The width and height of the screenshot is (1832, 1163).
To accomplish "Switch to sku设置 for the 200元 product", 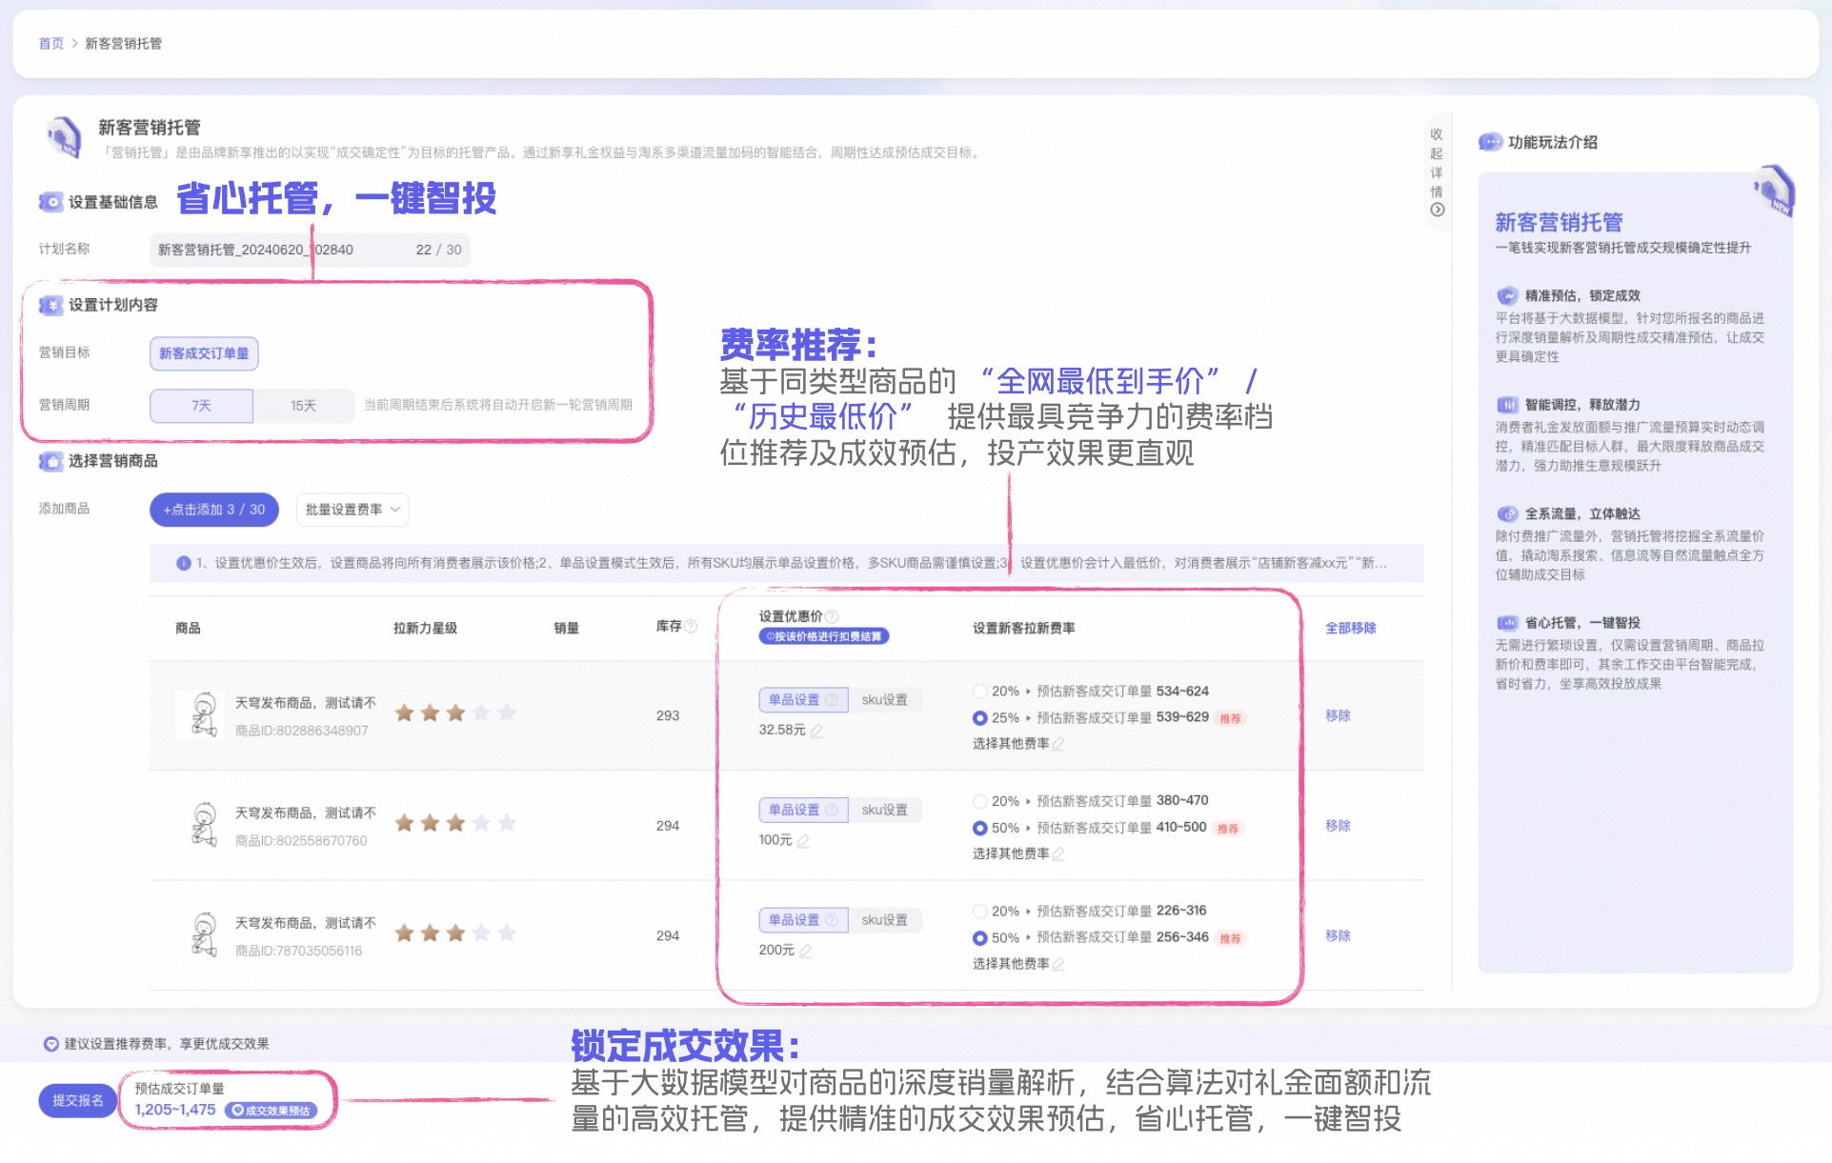I will pyautogui.click(x=884, y=920).
